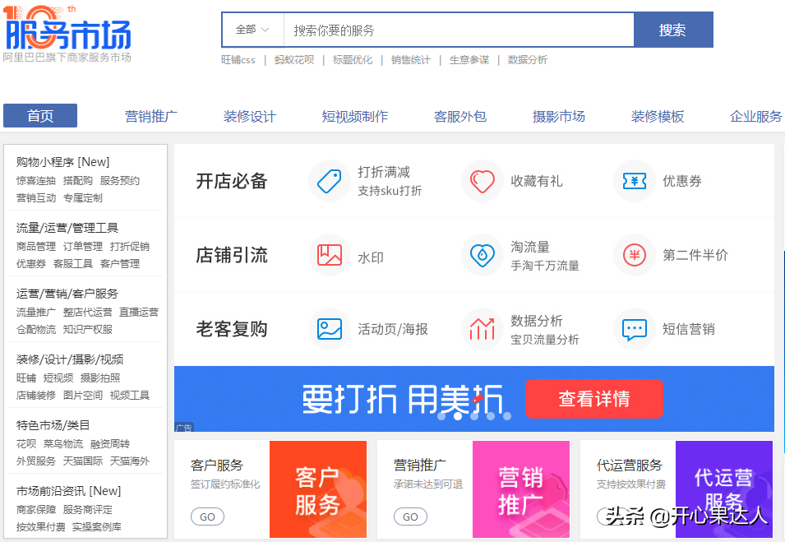The image size is (785, 542).
Task: Switch to the 装修模板 navigation tab
Action: point(658,116)
